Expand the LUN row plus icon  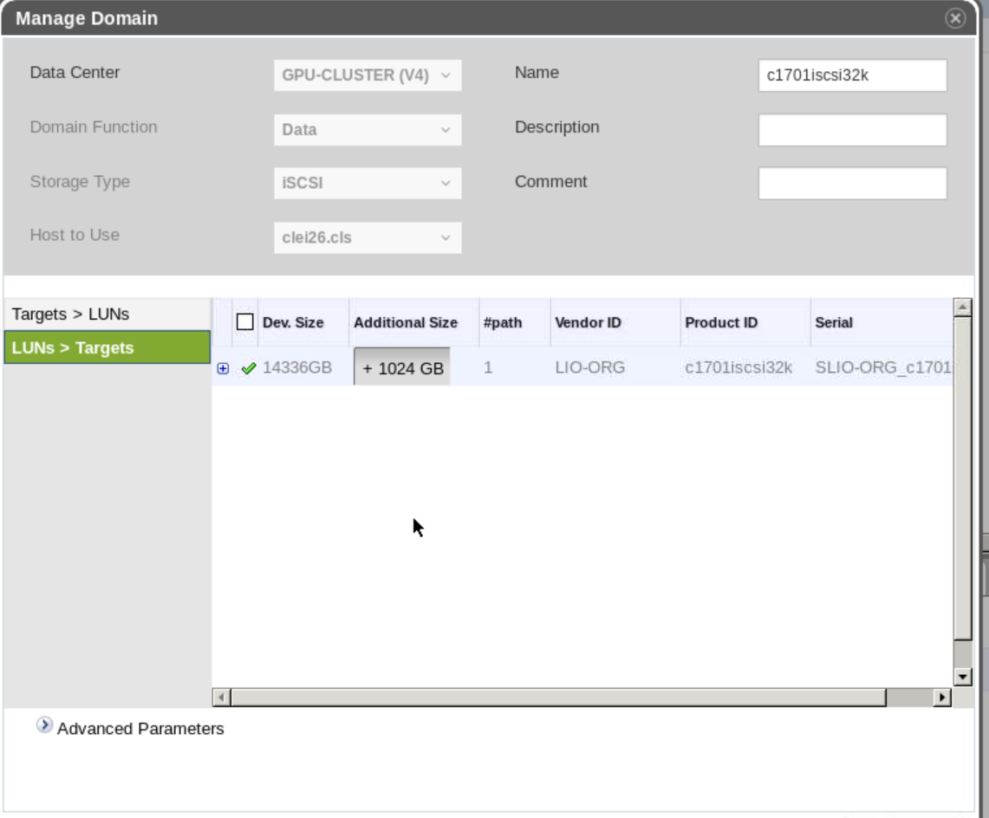[x=223, y=368]
